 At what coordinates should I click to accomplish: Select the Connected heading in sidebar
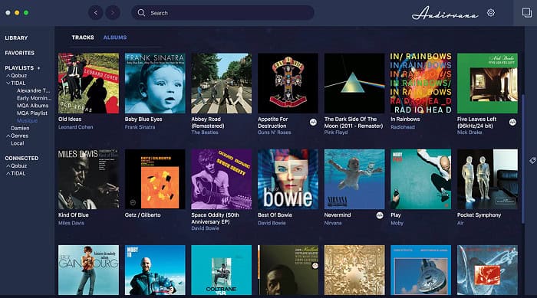pos(21,159)
